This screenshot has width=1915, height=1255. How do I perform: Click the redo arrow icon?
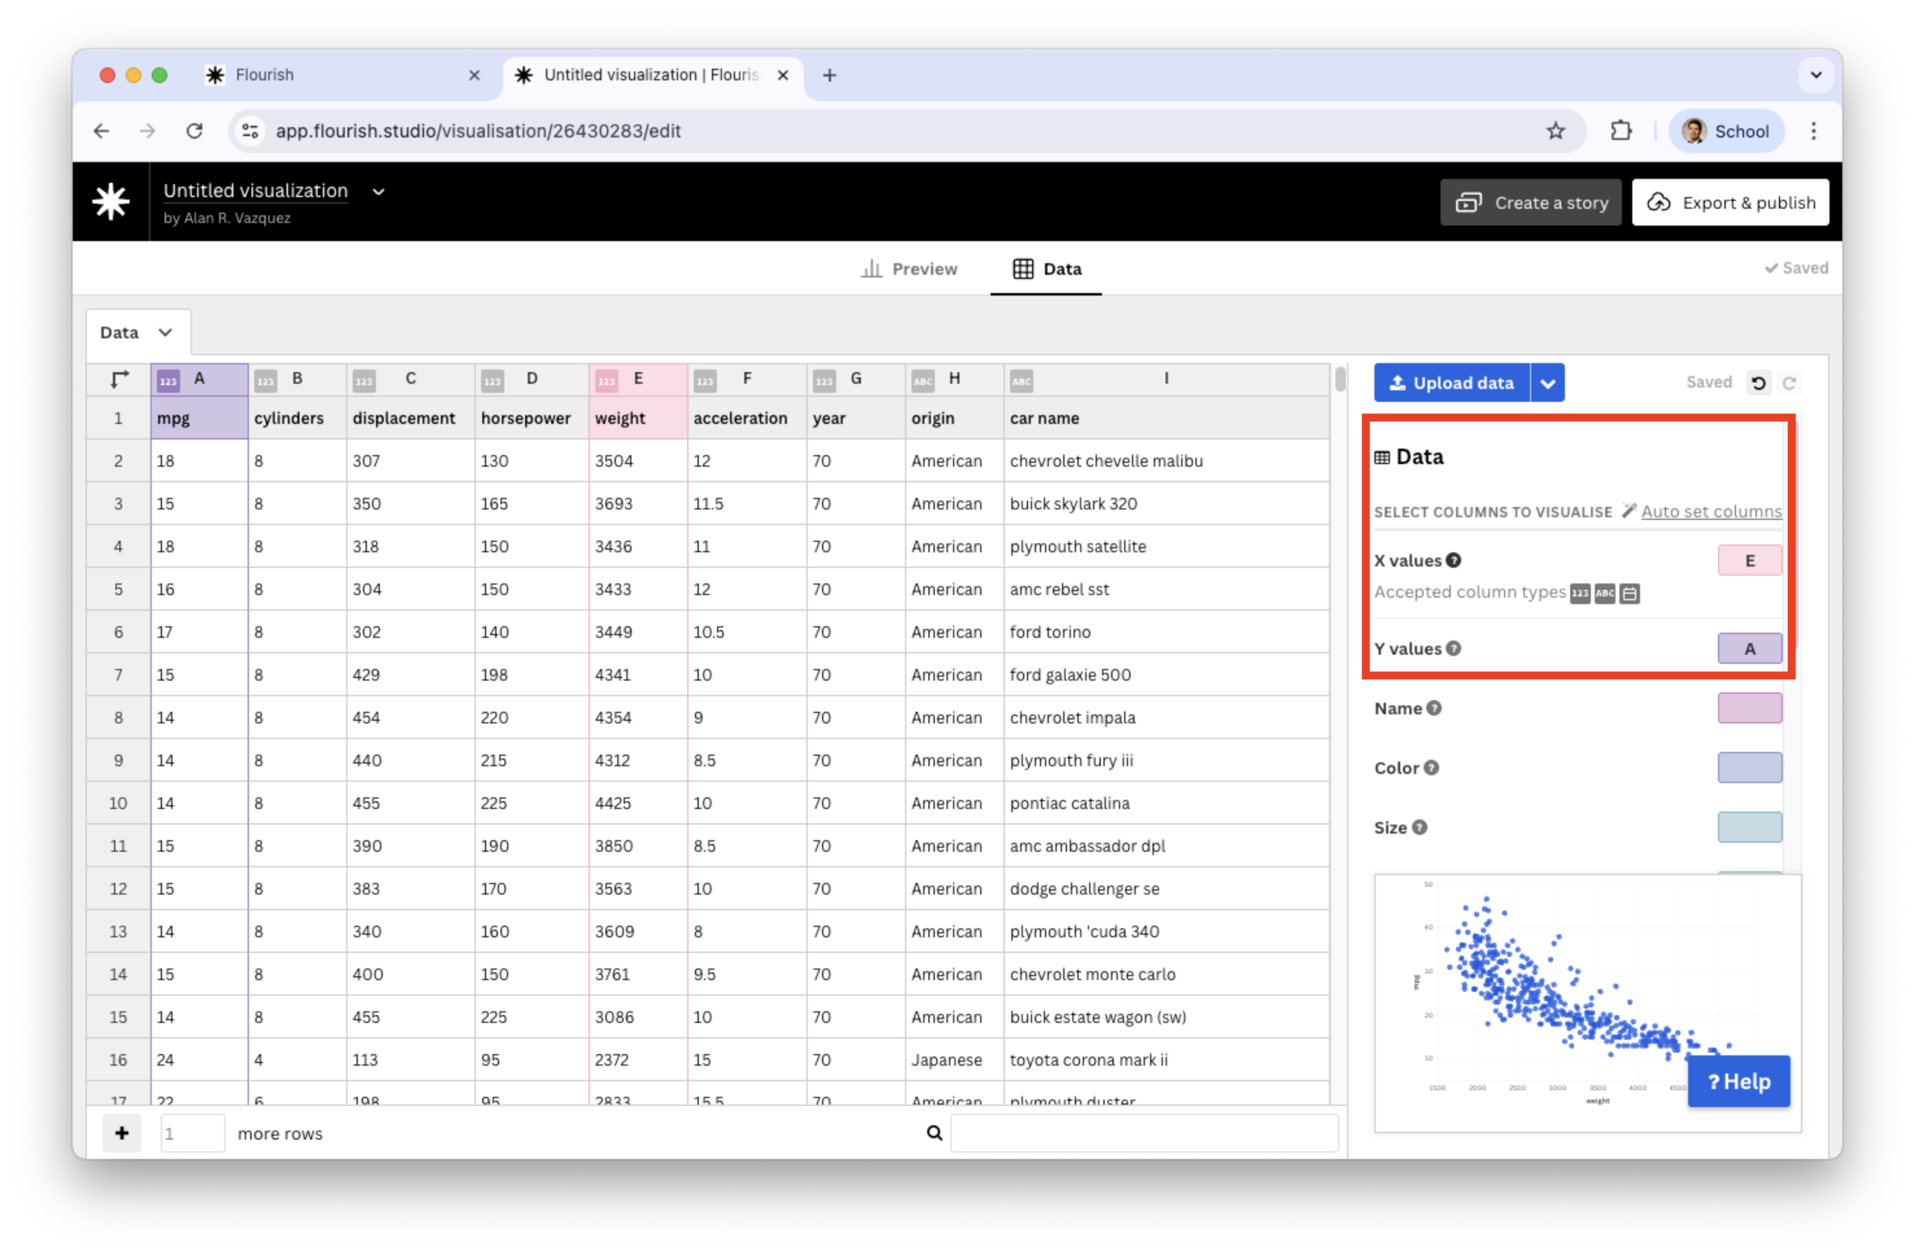tap(1789, 383)
